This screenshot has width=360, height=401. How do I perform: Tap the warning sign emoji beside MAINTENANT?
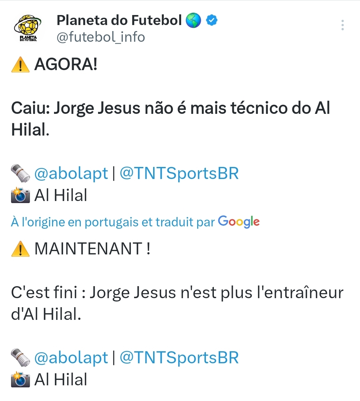(x=20, y=249)
